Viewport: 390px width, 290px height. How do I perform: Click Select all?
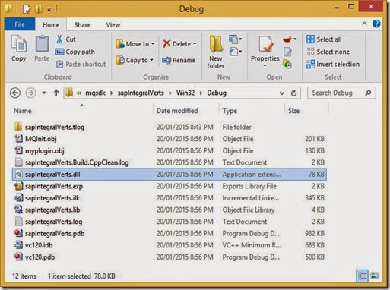point(324,39)
